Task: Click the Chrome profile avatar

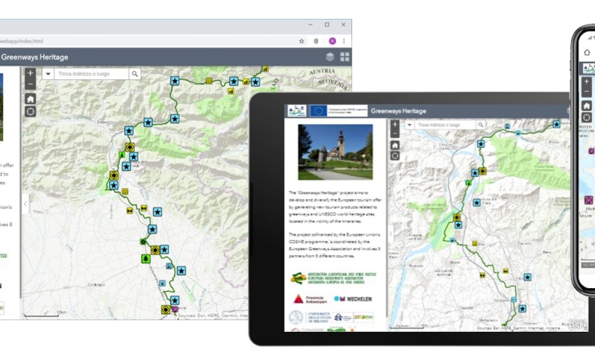Action: (332, 41)
